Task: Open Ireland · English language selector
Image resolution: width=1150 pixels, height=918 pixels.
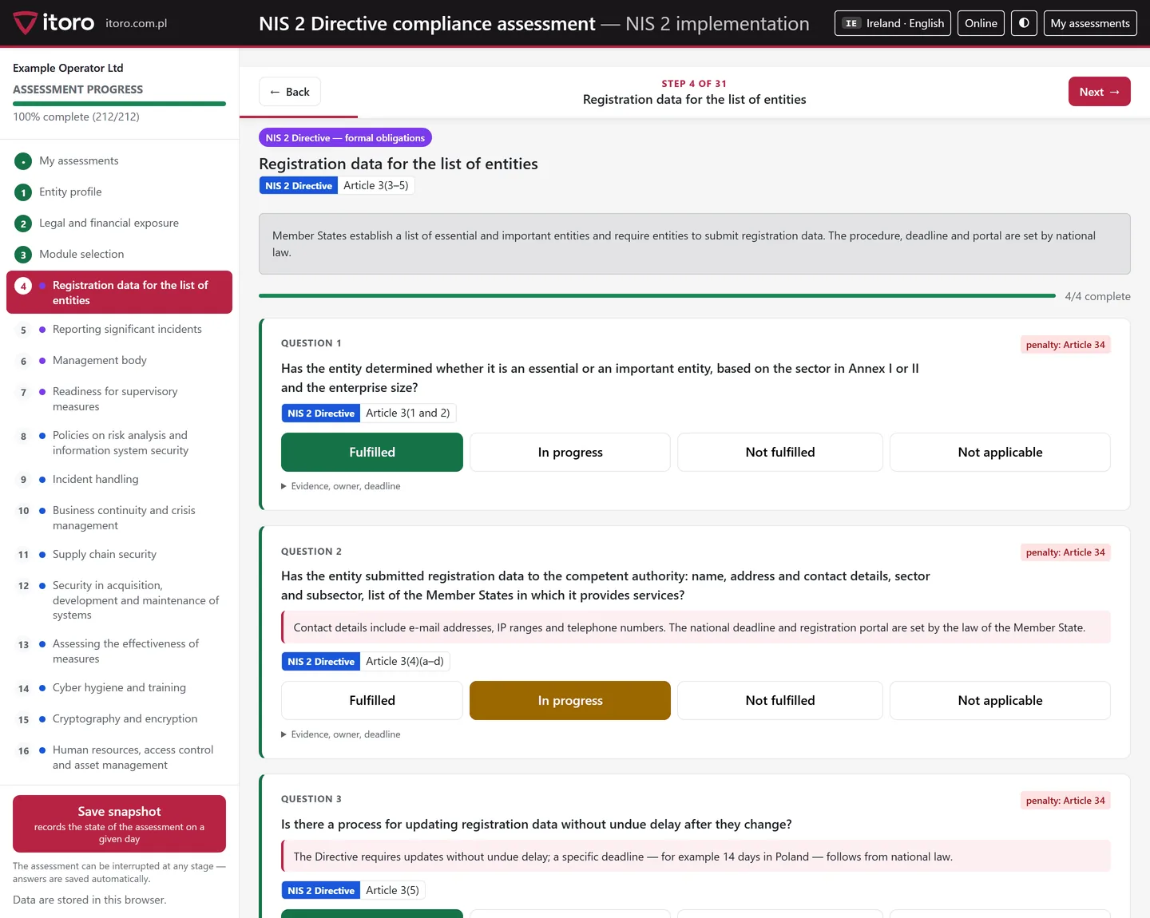Action: (x=893, y=23)
